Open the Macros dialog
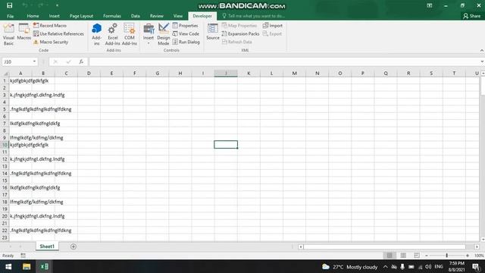The image size is (485, 273). pos(23,32)
